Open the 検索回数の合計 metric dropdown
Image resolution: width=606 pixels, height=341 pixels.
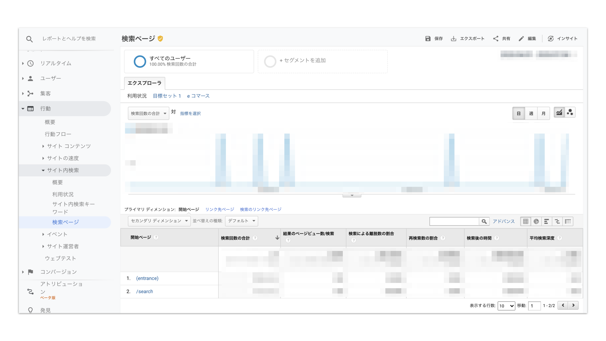pyautogui.click(x=148, y=113)
